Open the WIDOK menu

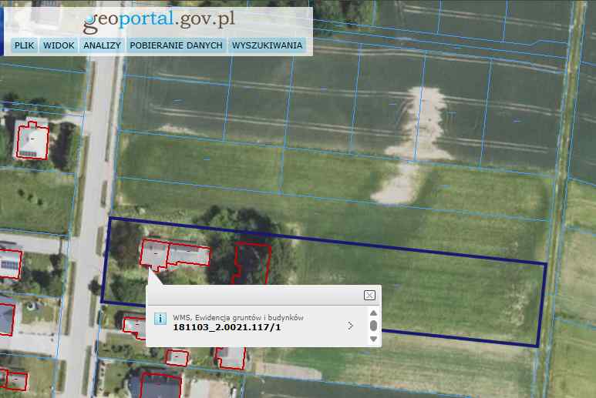point(59,45)
